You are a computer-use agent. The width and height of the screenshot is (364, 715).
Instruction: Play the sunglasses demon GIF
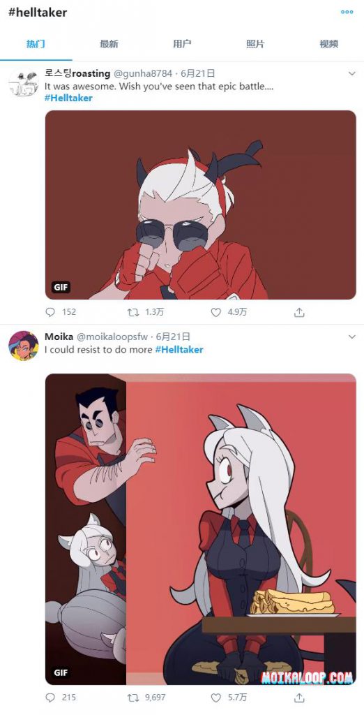point(200,205)
